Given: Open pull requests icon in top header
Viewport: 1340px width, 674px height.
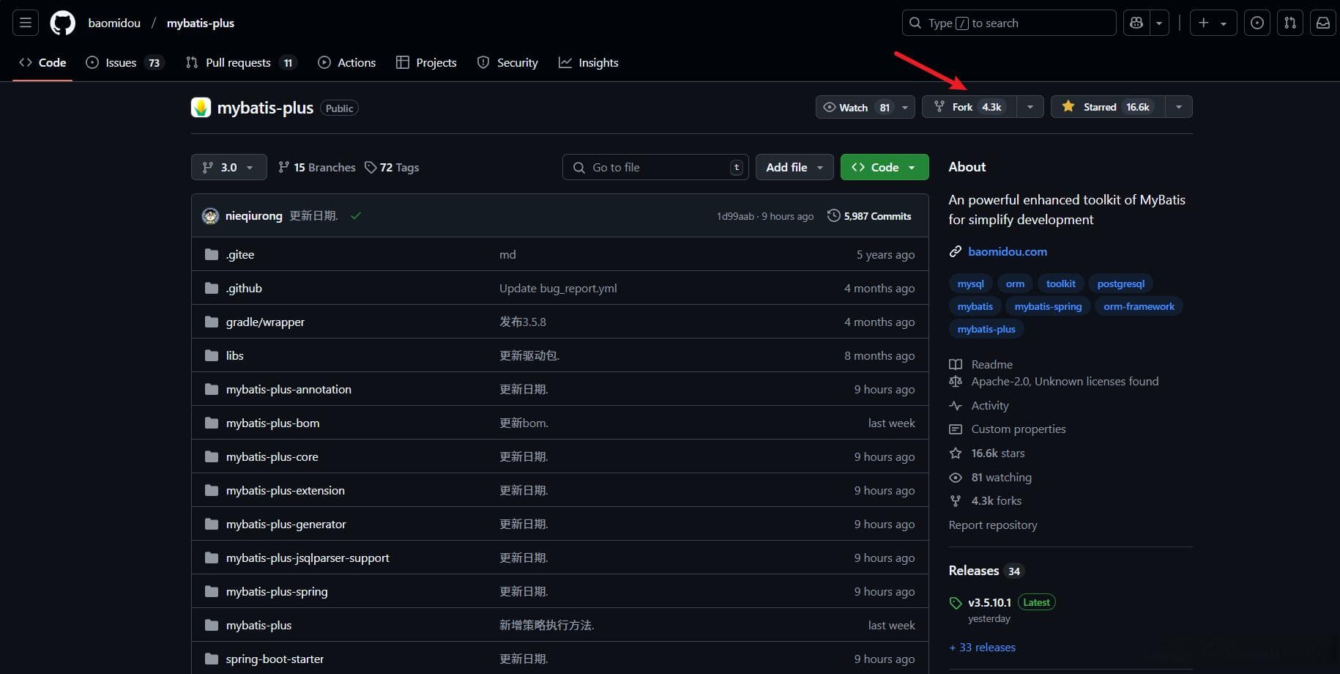Looking at the screenshot, I should point(1290,23).
